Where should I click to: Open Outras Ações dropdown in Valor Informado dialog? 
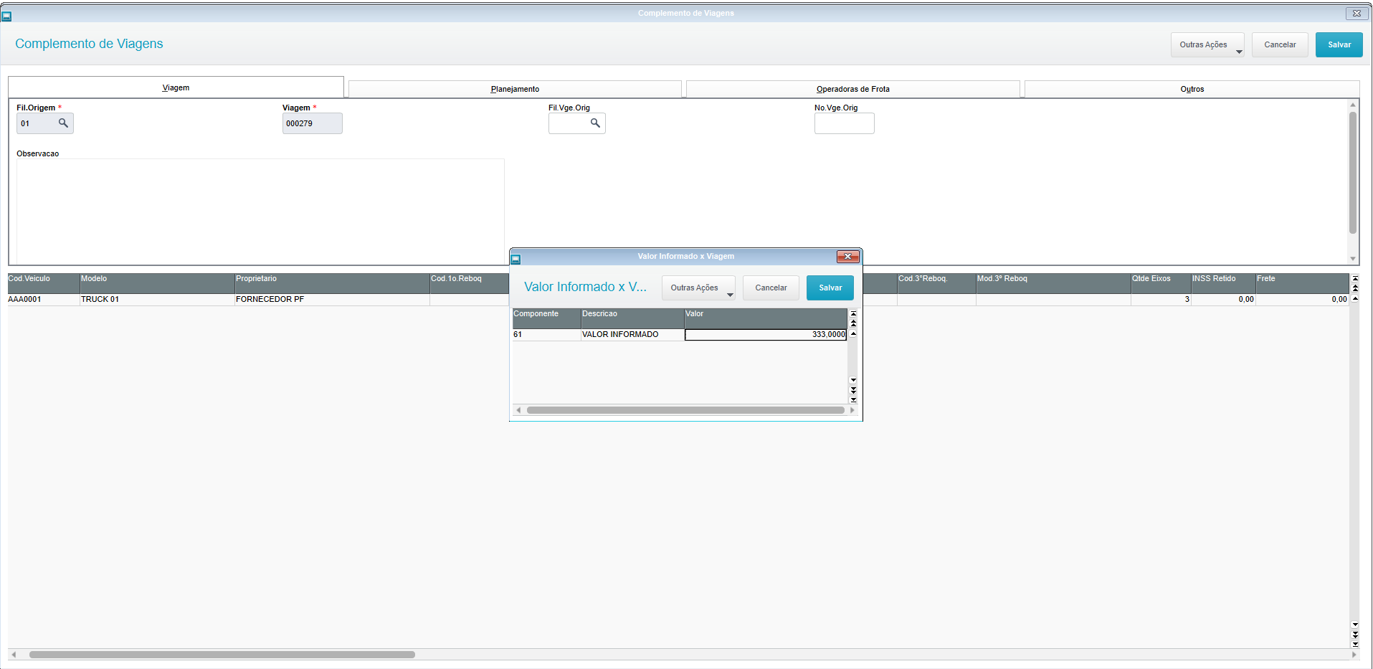(x=698, y=288)
